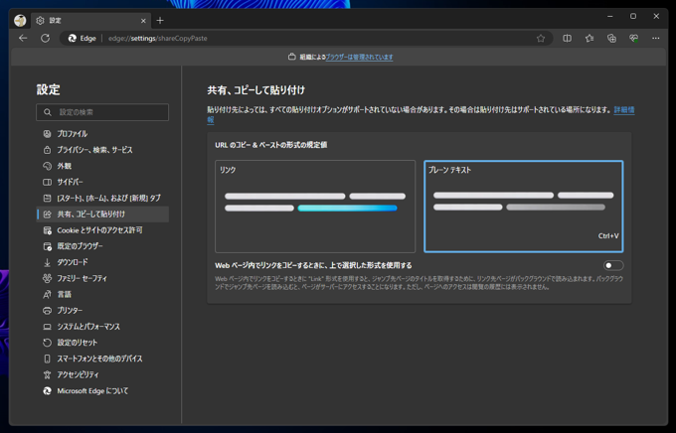Image resolution: width=676 pixels, height=433 pixels.
Task: Open システムとパフォーマンス settings
Action: pos(102,327)
